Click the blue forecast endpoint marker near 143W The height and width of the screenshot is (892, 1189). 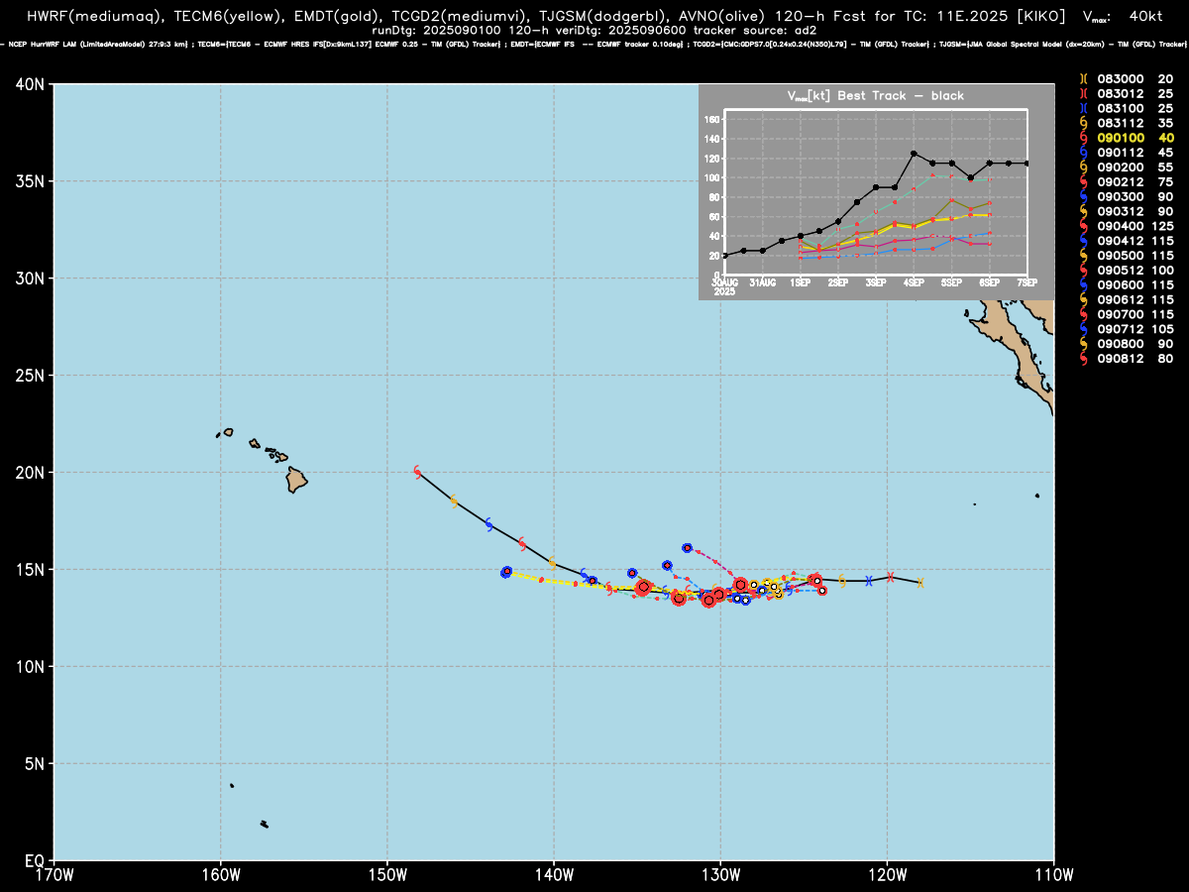pyautogui.click(x=506, y=572)
